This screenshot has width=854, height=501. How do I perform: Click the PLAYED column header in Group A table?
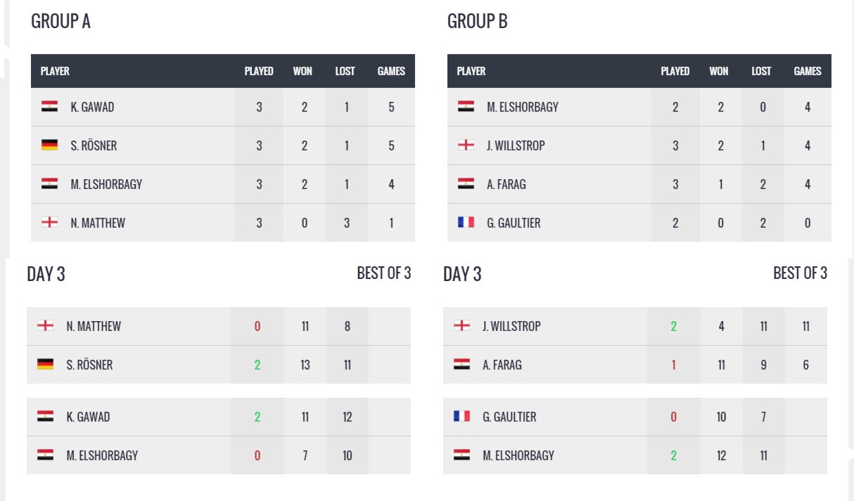pos(259,71)
